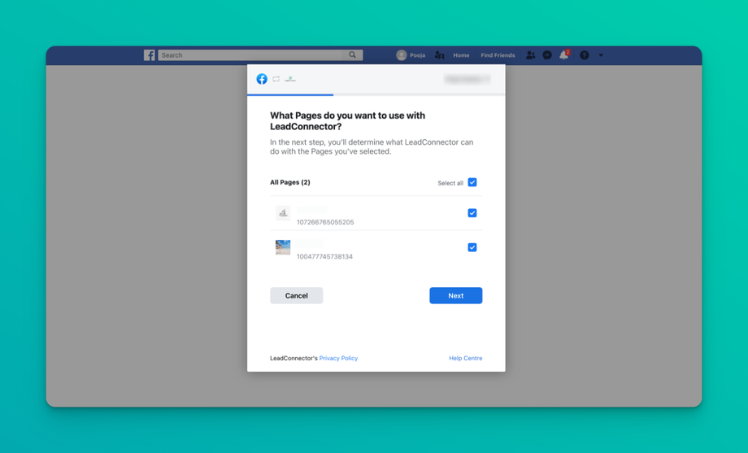Open Find Friends in top bar
The image size is (748, 453).
(x=498, y=55)
